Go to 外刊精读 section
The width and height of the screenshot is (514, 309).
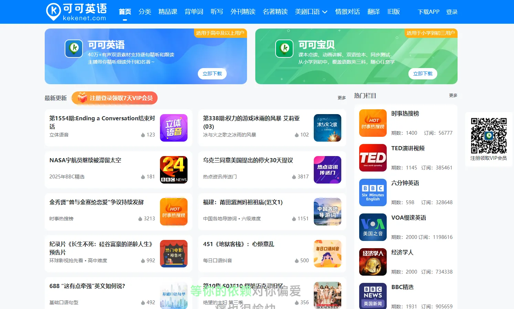pos(243,12)
